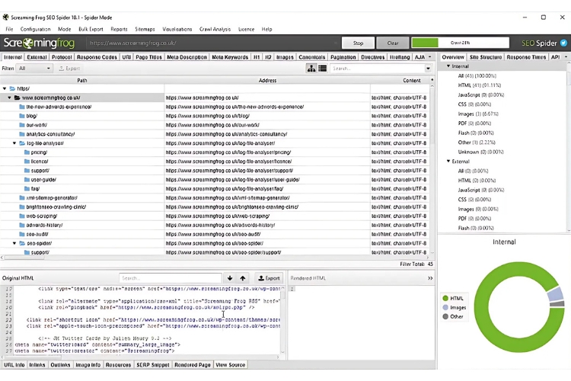The image size is (571, 381).
Task: Open the Crawl Analysis menu
Action: point(215,29)
